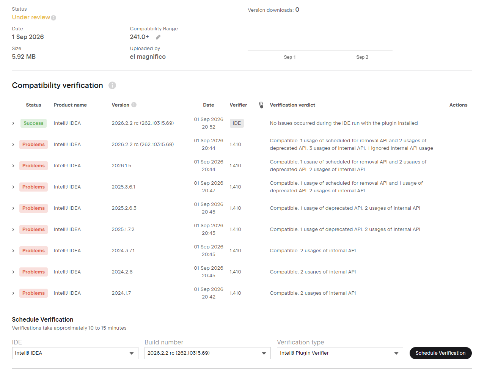Click the Compatibility verification heading
The image size is (487, 374).
coord(57,85)
